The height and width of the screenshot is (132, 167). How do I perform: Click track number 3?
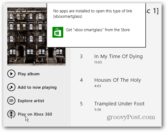[x=81, y=56]
